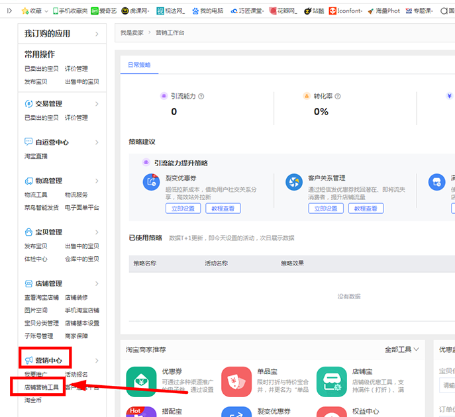
Task: Click the help icon beside 引流能力
Action: click(201, 96)
